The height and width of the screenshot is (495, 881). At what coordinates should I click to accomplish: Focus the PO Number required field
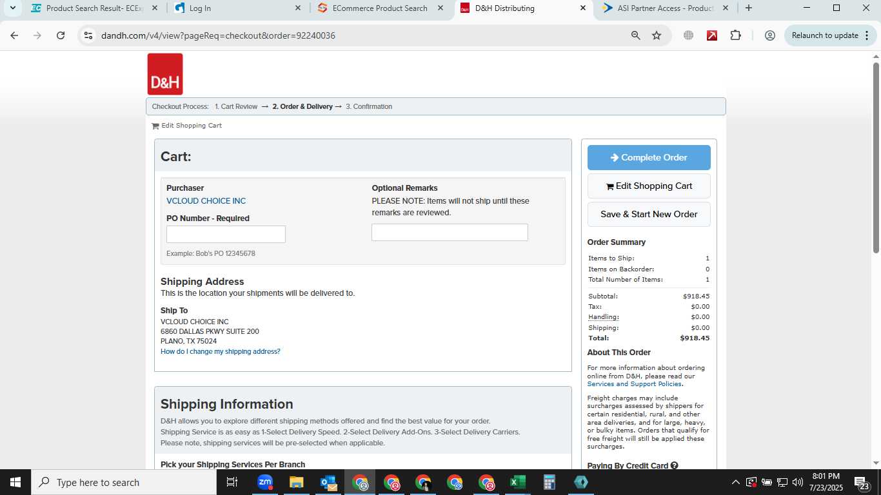[226, 235]
